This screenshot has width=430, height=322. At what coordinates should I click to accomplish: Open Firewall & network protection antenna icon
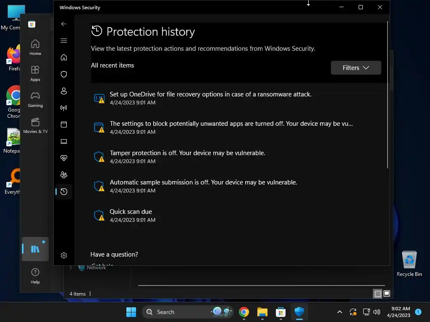(x=64, y=108)
